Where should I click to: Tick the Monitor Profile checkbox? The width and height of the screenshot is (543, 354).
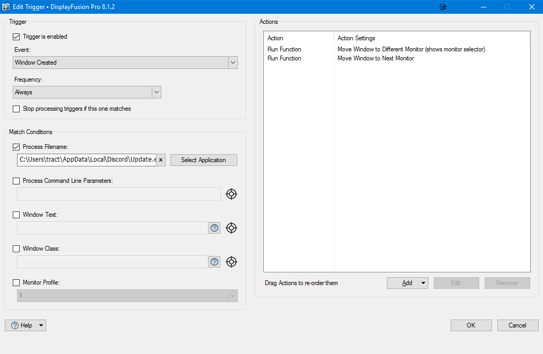[x=16, y=283]
